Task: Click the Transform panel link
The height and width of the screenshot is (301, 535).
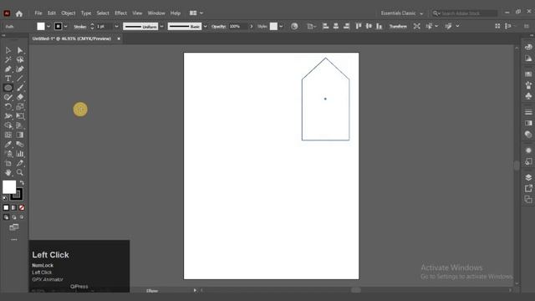Action: coord(398,26)
